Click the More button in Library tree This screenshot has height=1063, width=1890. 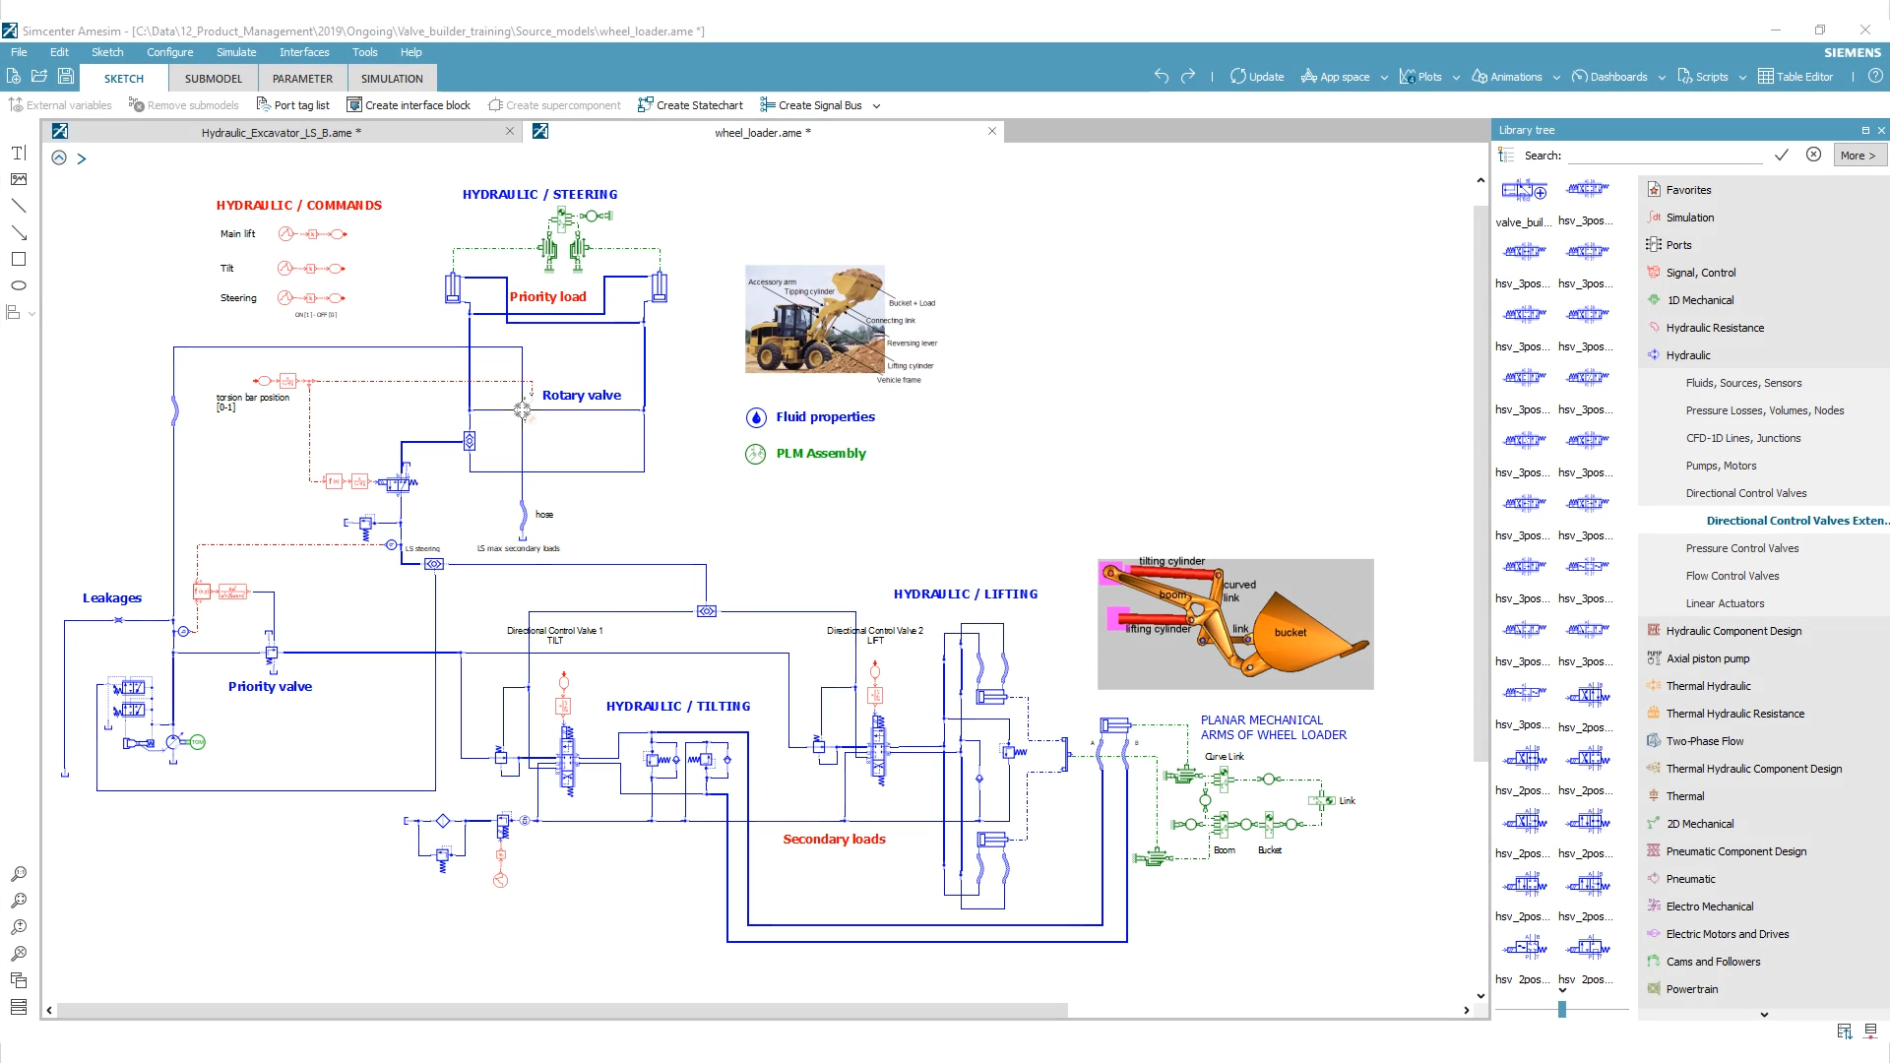pyautogui.click(x=1858, y=155)
